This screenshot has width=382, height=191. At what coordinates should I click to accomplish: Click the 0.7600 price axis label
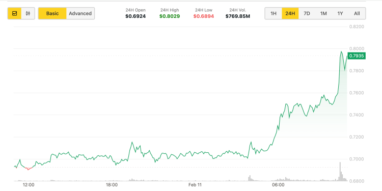click(357, 93)
